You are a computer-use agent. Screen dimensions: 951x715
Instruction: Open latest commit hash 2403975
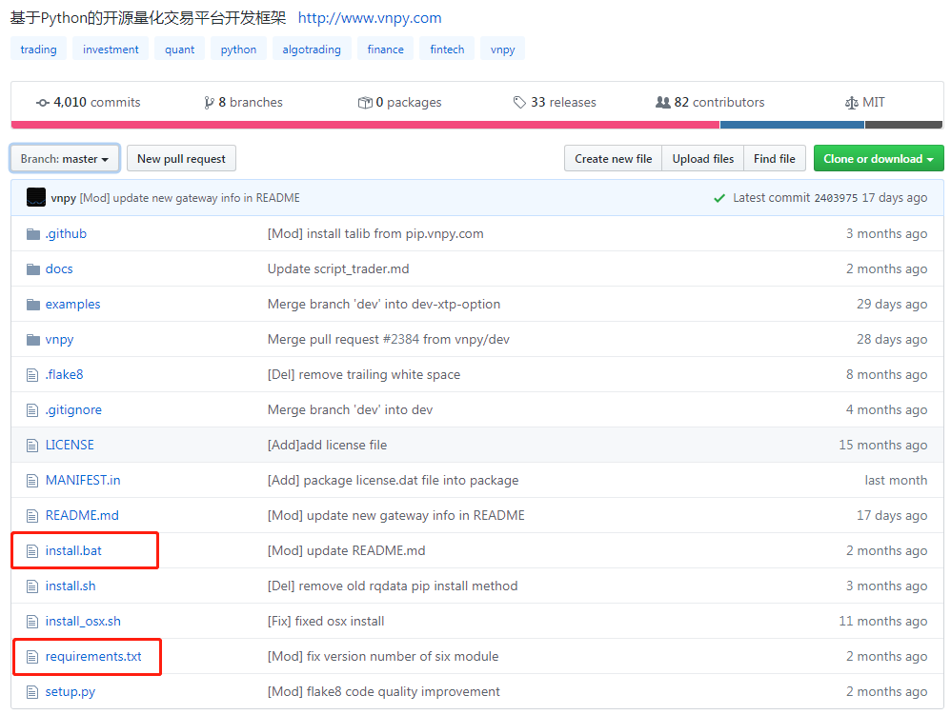pyautogui.click(x=836, y=198)
